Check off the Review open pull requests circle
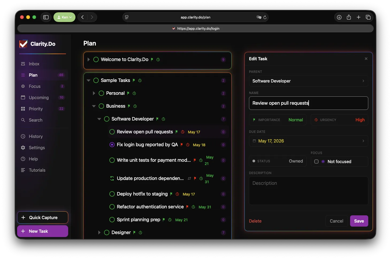This screenshot has width=391, height=259. pos(112,132)
